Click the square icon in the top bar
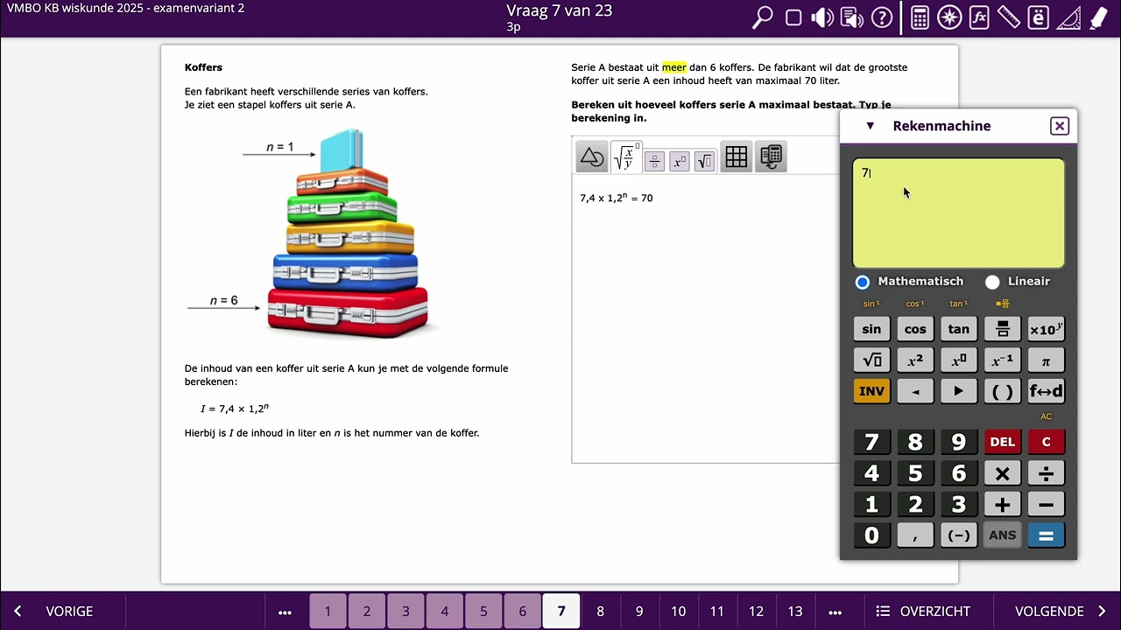 [x=793, y=17]
